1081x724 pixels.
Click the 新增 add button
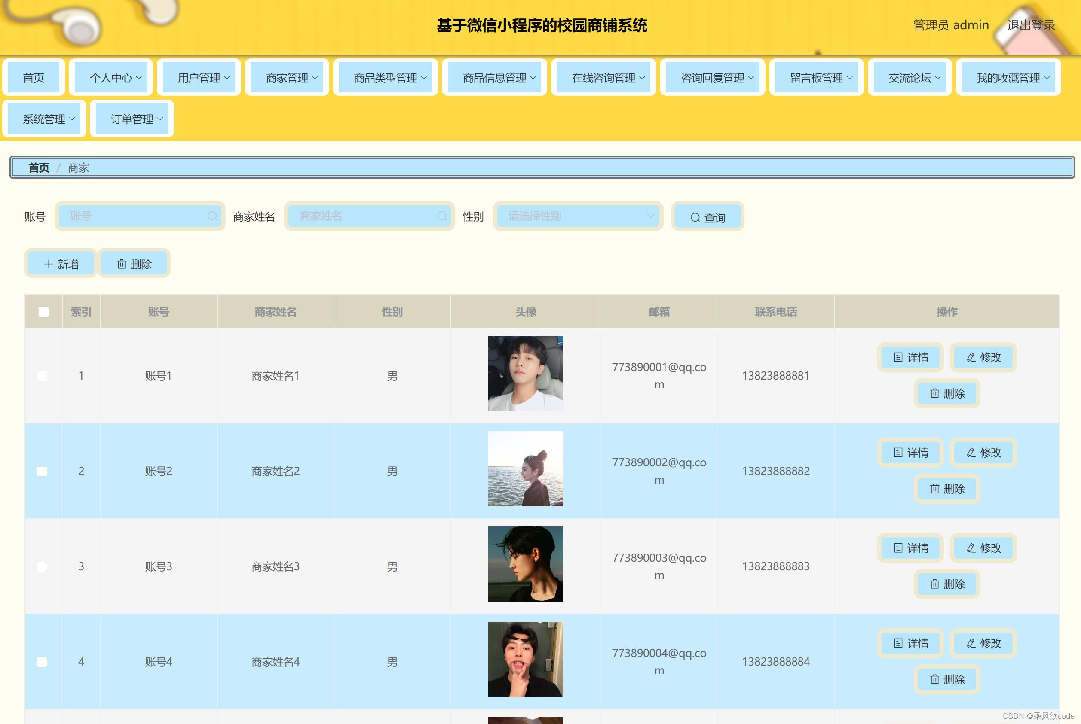click(x=61, y=264)
